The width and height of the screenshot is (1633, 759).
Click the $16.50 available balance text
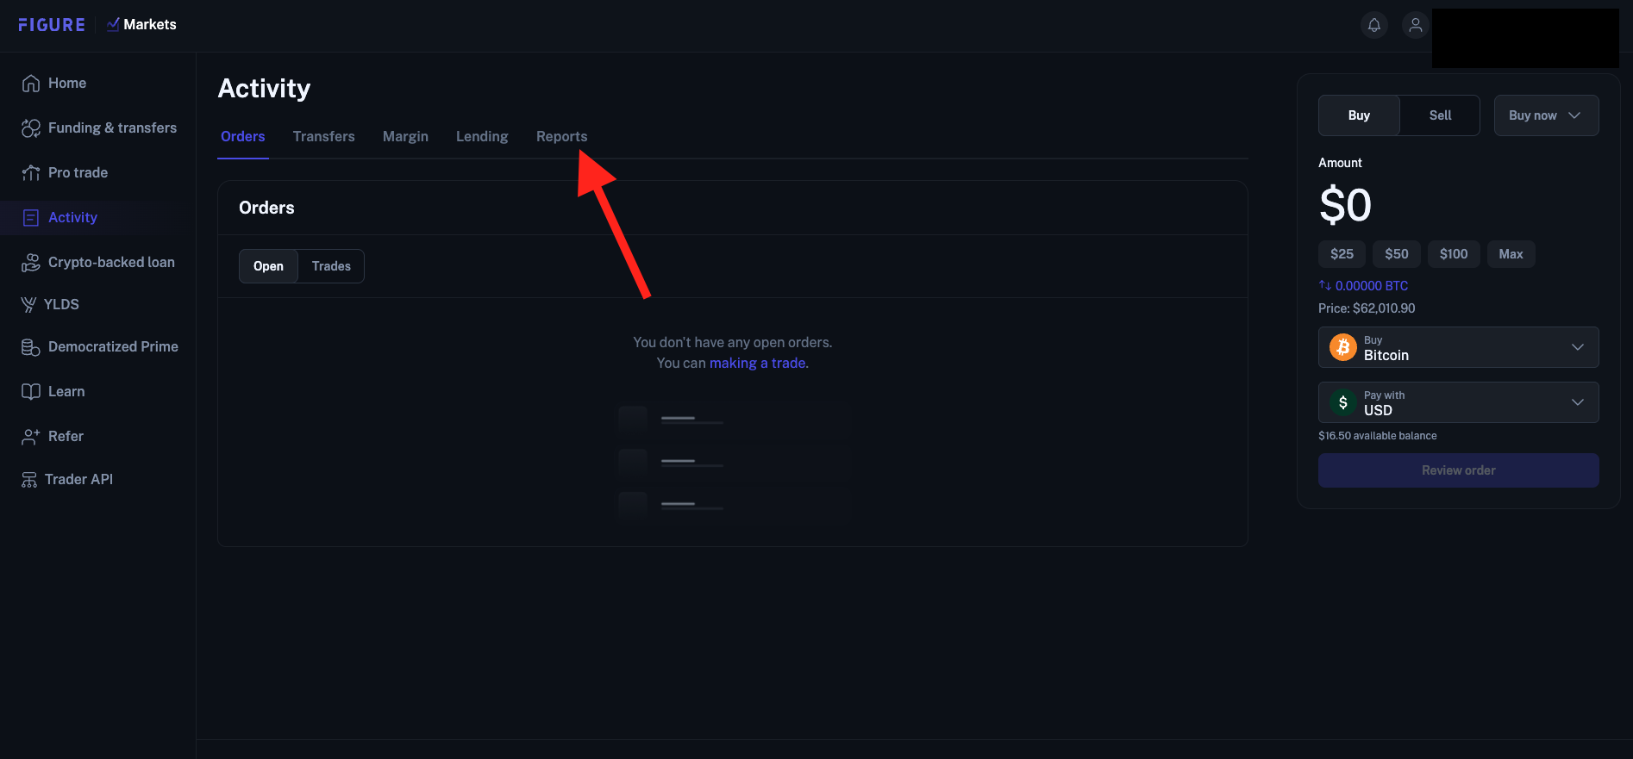point(1378,436)
